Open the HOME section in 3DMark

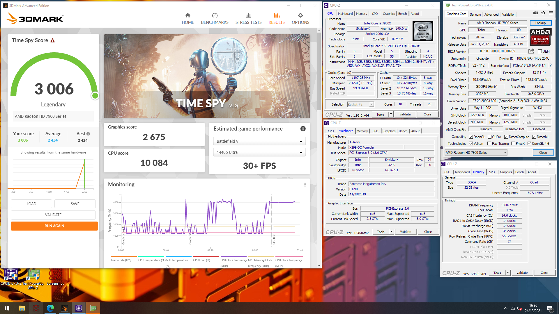pos(188,19)
